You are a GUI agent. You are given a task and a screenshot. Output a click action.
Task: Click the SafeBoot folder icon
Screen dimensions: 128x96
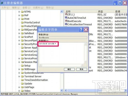[22, 33]
